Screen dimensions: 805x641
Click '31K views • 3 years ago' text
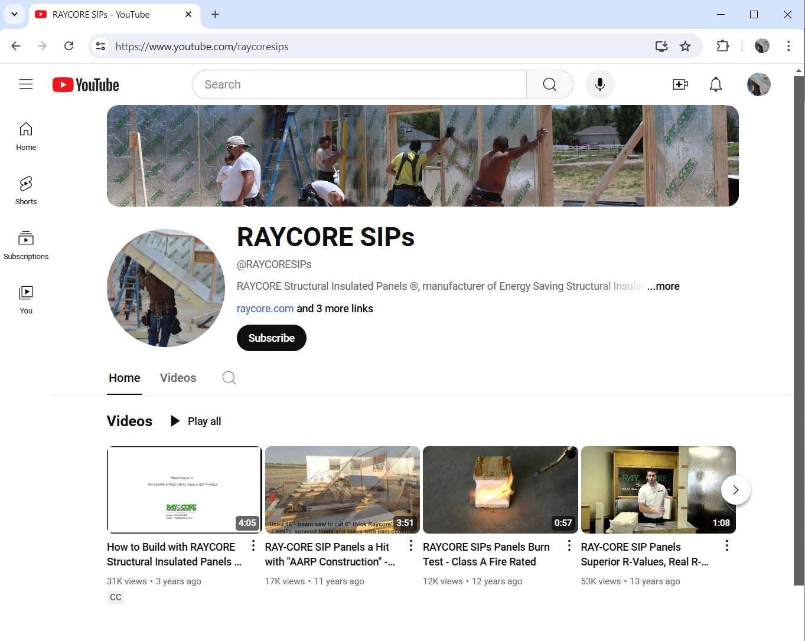coord(154,581)
